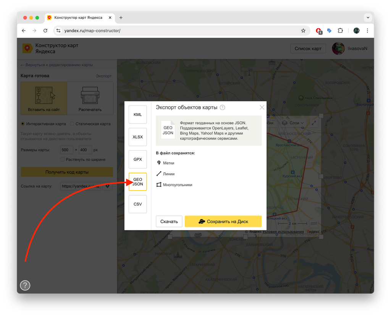Click the Экспорт link
Viewport: 391px width, 316px height.
click(104, 76)
